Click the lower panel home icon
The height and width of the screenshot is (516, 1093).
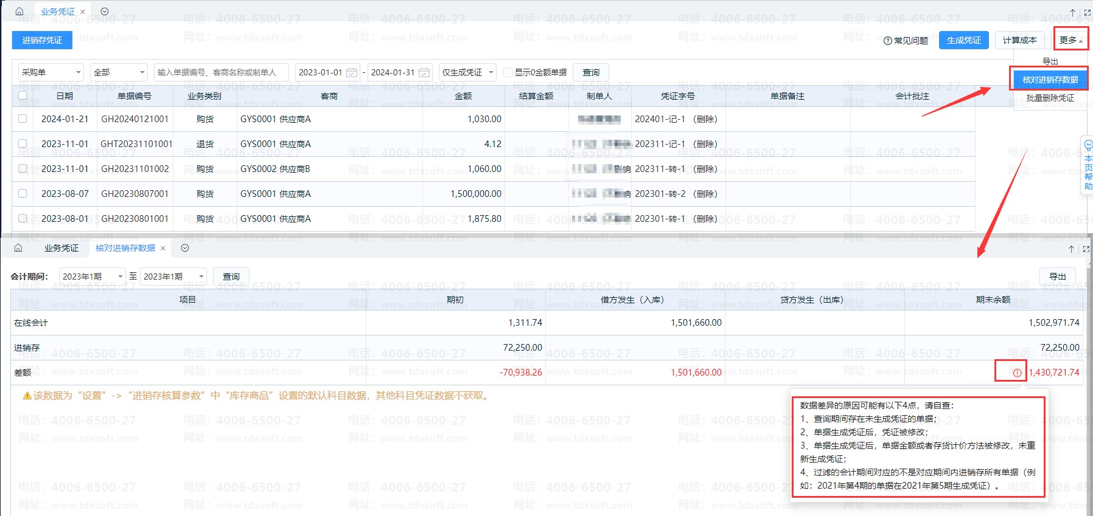point(18,248)
